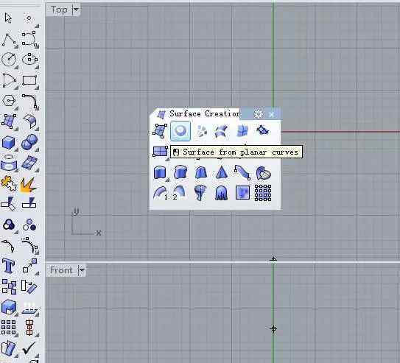The image size is (400, 363).
Task: Click the Surface Creation title bar
Action: 204,113
